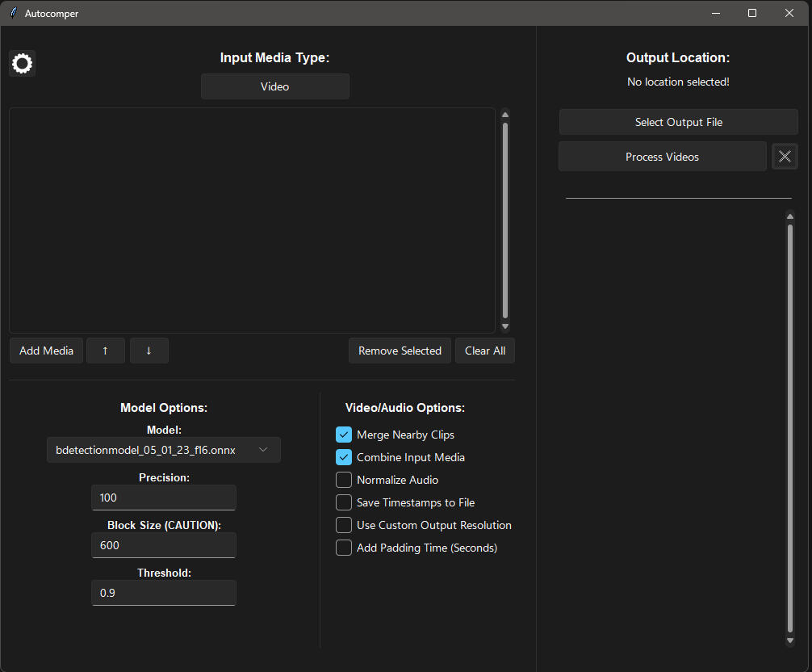812x672 pixels.
Task: Click Remove Selected button
Action: pyautogui.click(x=400, y=351)
